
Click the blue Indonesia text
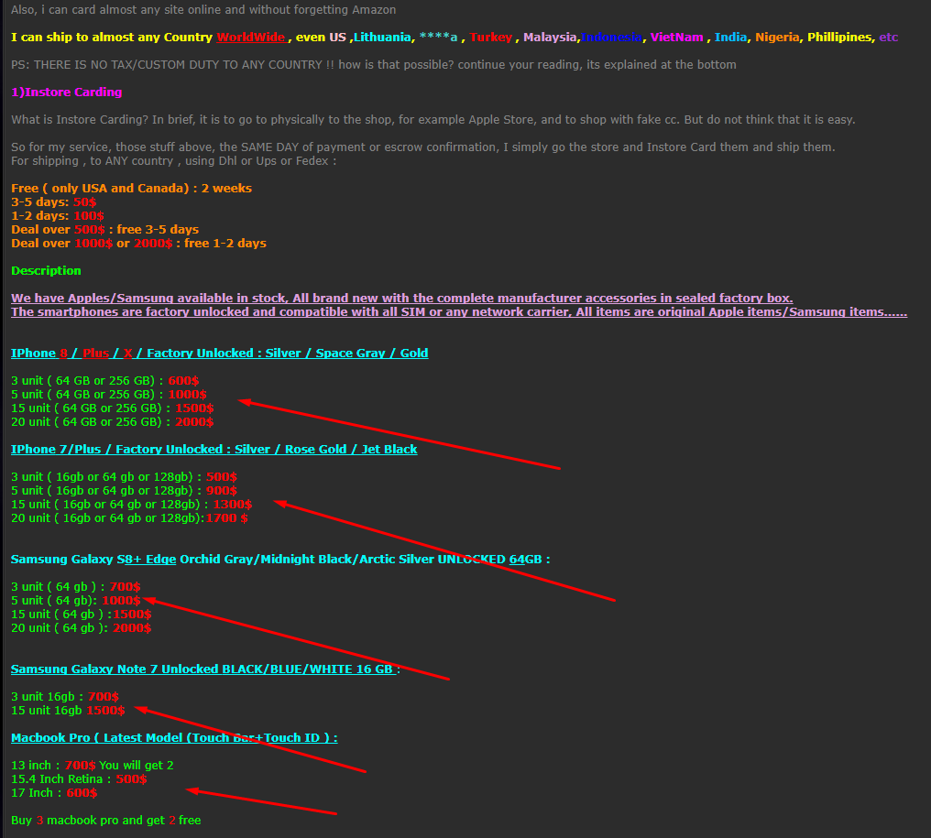pos(611,38)
